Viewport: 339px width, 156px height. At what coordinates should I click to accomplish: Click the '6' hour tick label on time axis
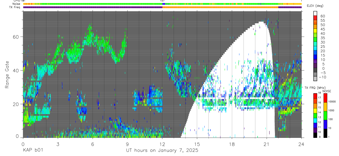click(92, 144)
